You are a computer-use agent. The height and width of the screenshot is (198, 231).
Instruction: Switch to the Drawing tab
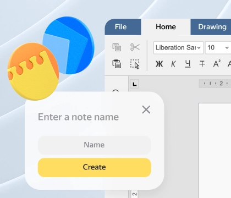tap(211, 27)
